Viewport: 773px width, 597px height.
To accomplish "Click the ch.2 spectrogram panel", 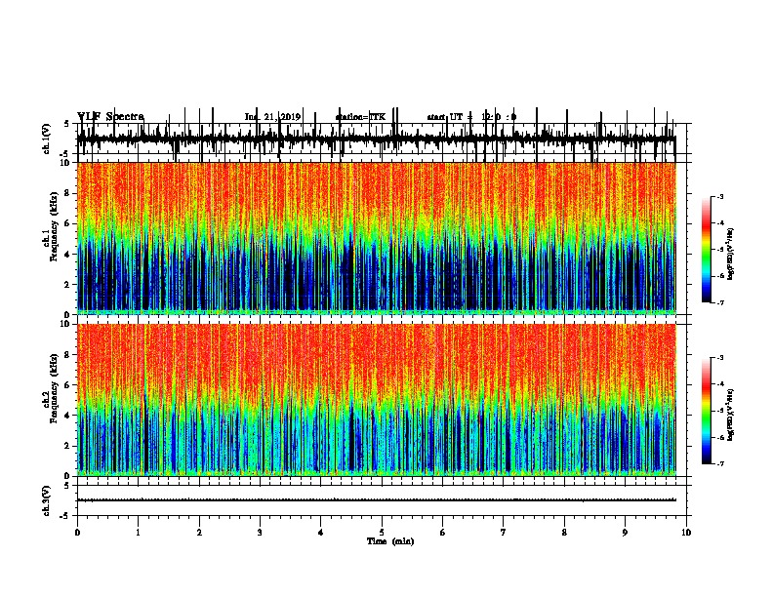I will pyautogui.click(x=376, y=400).
